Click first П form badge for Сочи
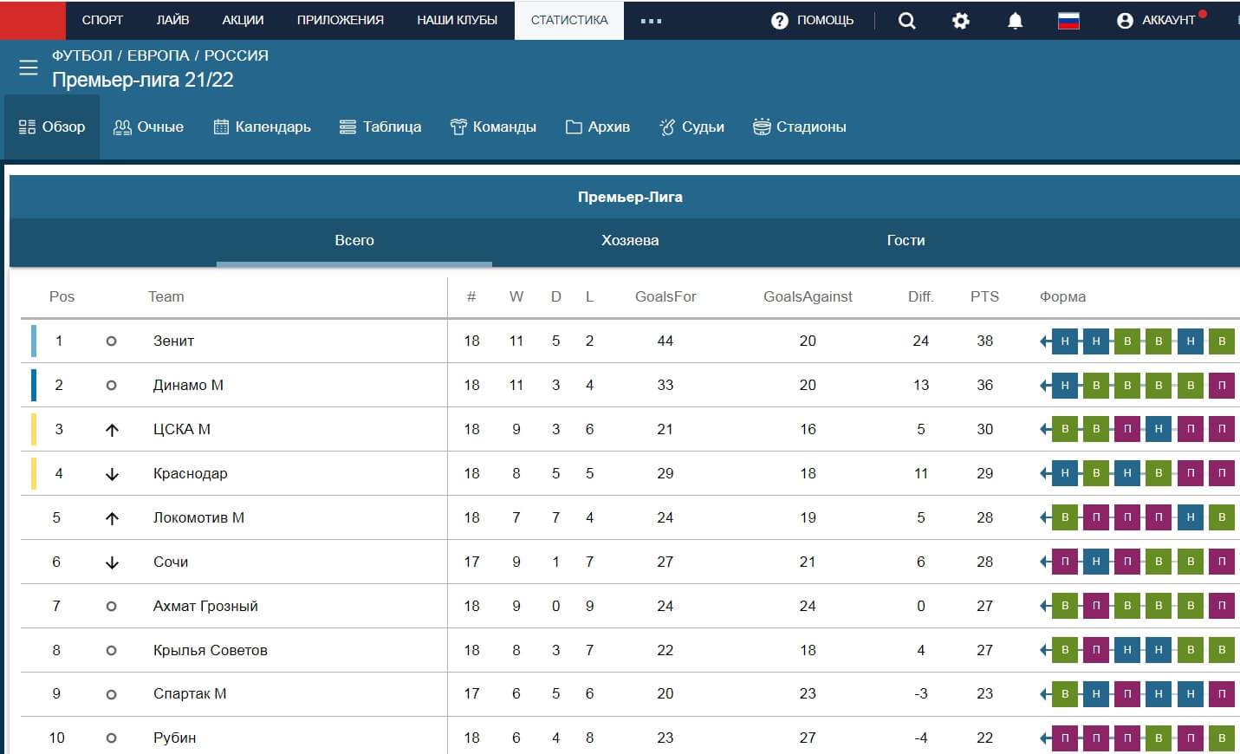Screen dimensions: 1240x754 (1065, 562)
